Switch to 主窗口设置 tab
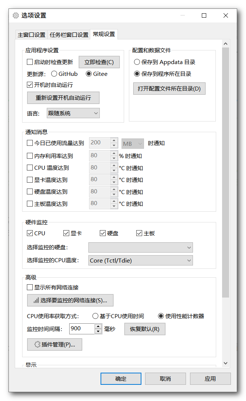This screenshot has height=401, width=246. pyautogui.click(x=31, y=35)
